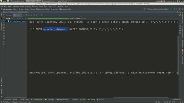The width and height of the screenshot is (184, 103).
Task: Select CustomerTest class breadcrumb
Action: click(x=65, y=9)
